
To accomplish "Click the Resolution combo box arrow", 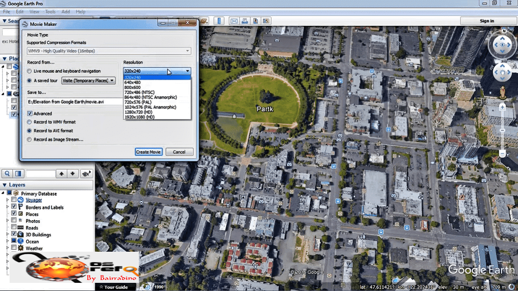I will tap(188, 71).
